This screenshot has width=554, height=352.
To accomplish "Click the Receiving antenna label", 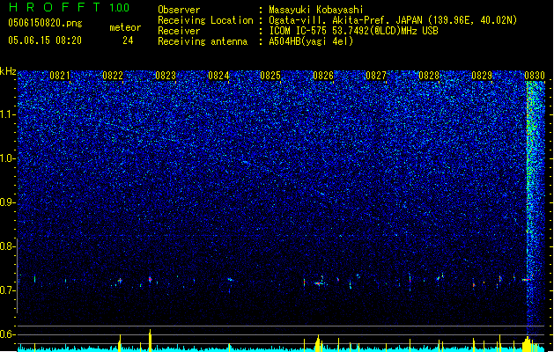I will click(x=203, y=41).
